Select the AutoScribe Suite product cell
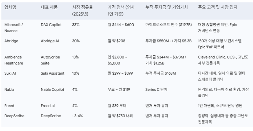 point(50,60)
